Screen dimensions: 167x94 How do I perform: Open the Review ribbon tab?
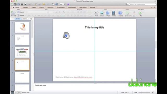point(92,7)
